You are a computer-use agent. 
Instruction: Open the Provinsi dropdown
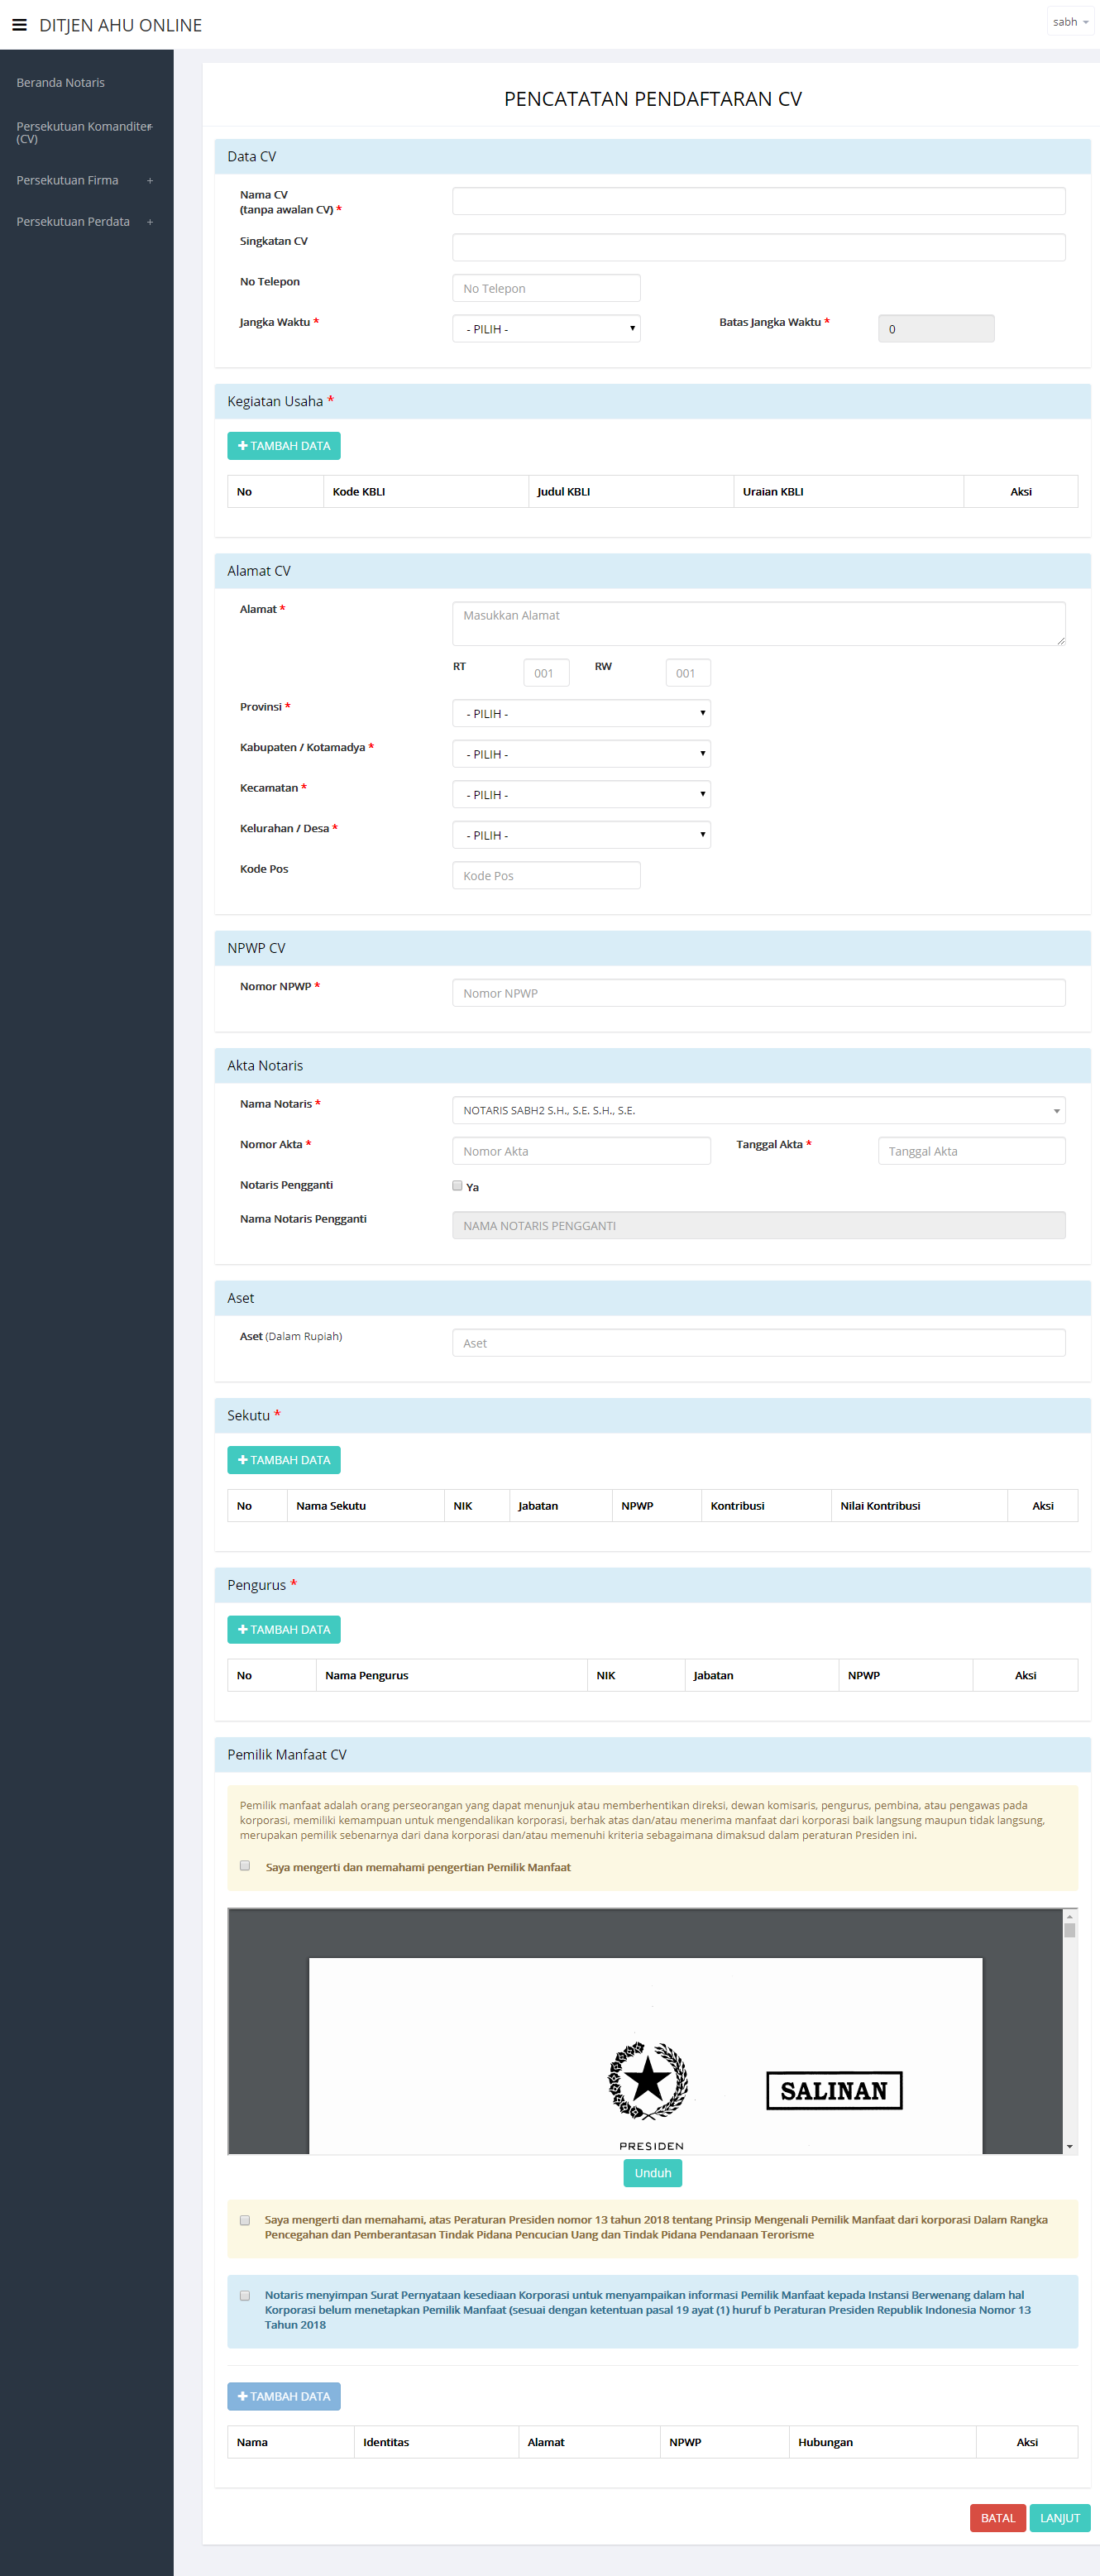point(581,714)
